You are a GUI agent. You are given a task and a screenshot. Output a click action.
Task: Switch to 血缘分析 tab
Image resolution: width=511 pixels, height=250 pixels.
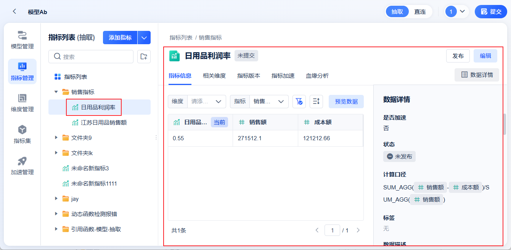(317, 75)
